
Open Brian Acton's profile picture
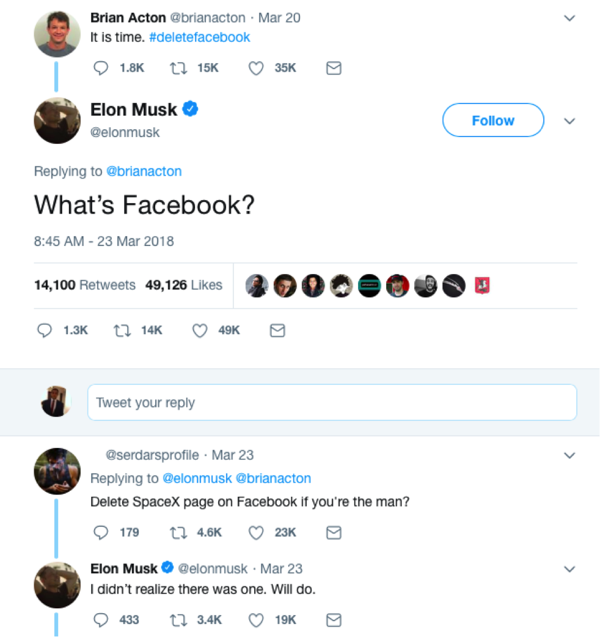(x=57, y=34)
